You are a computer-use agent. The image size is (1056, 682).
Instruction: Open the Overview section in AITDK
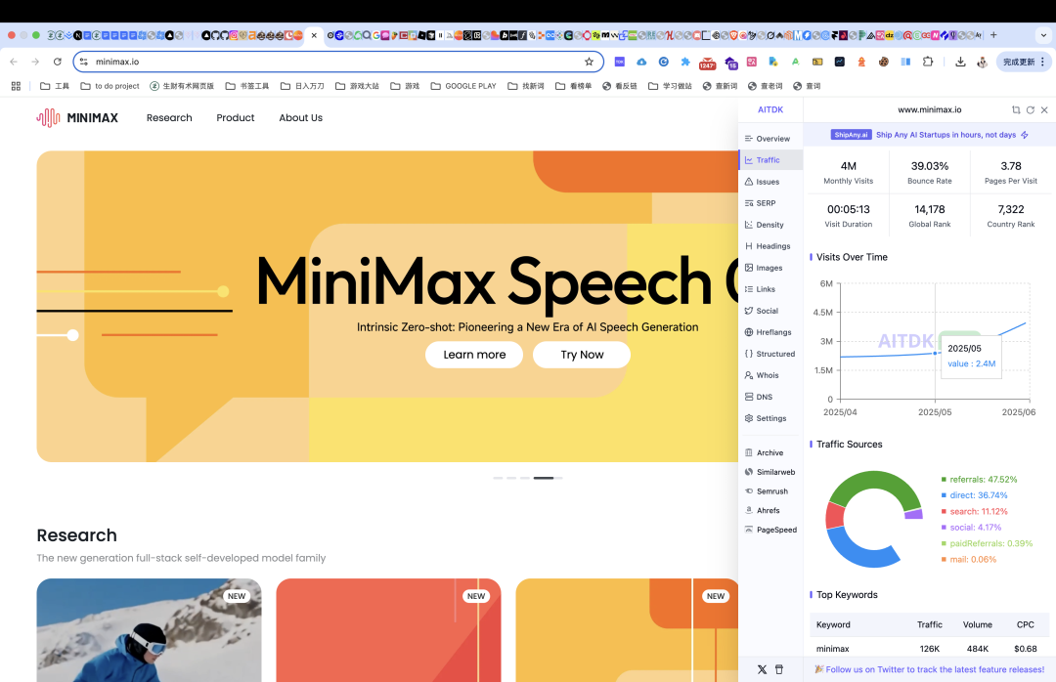point(770,139)
